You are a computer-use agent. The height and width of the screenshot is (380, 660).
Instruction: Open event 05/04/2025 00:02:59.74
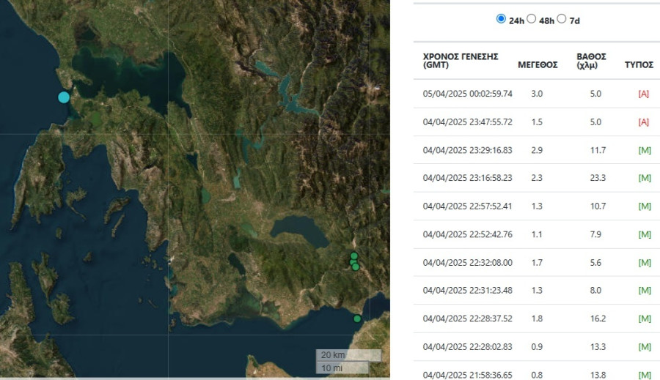point(468,94)
